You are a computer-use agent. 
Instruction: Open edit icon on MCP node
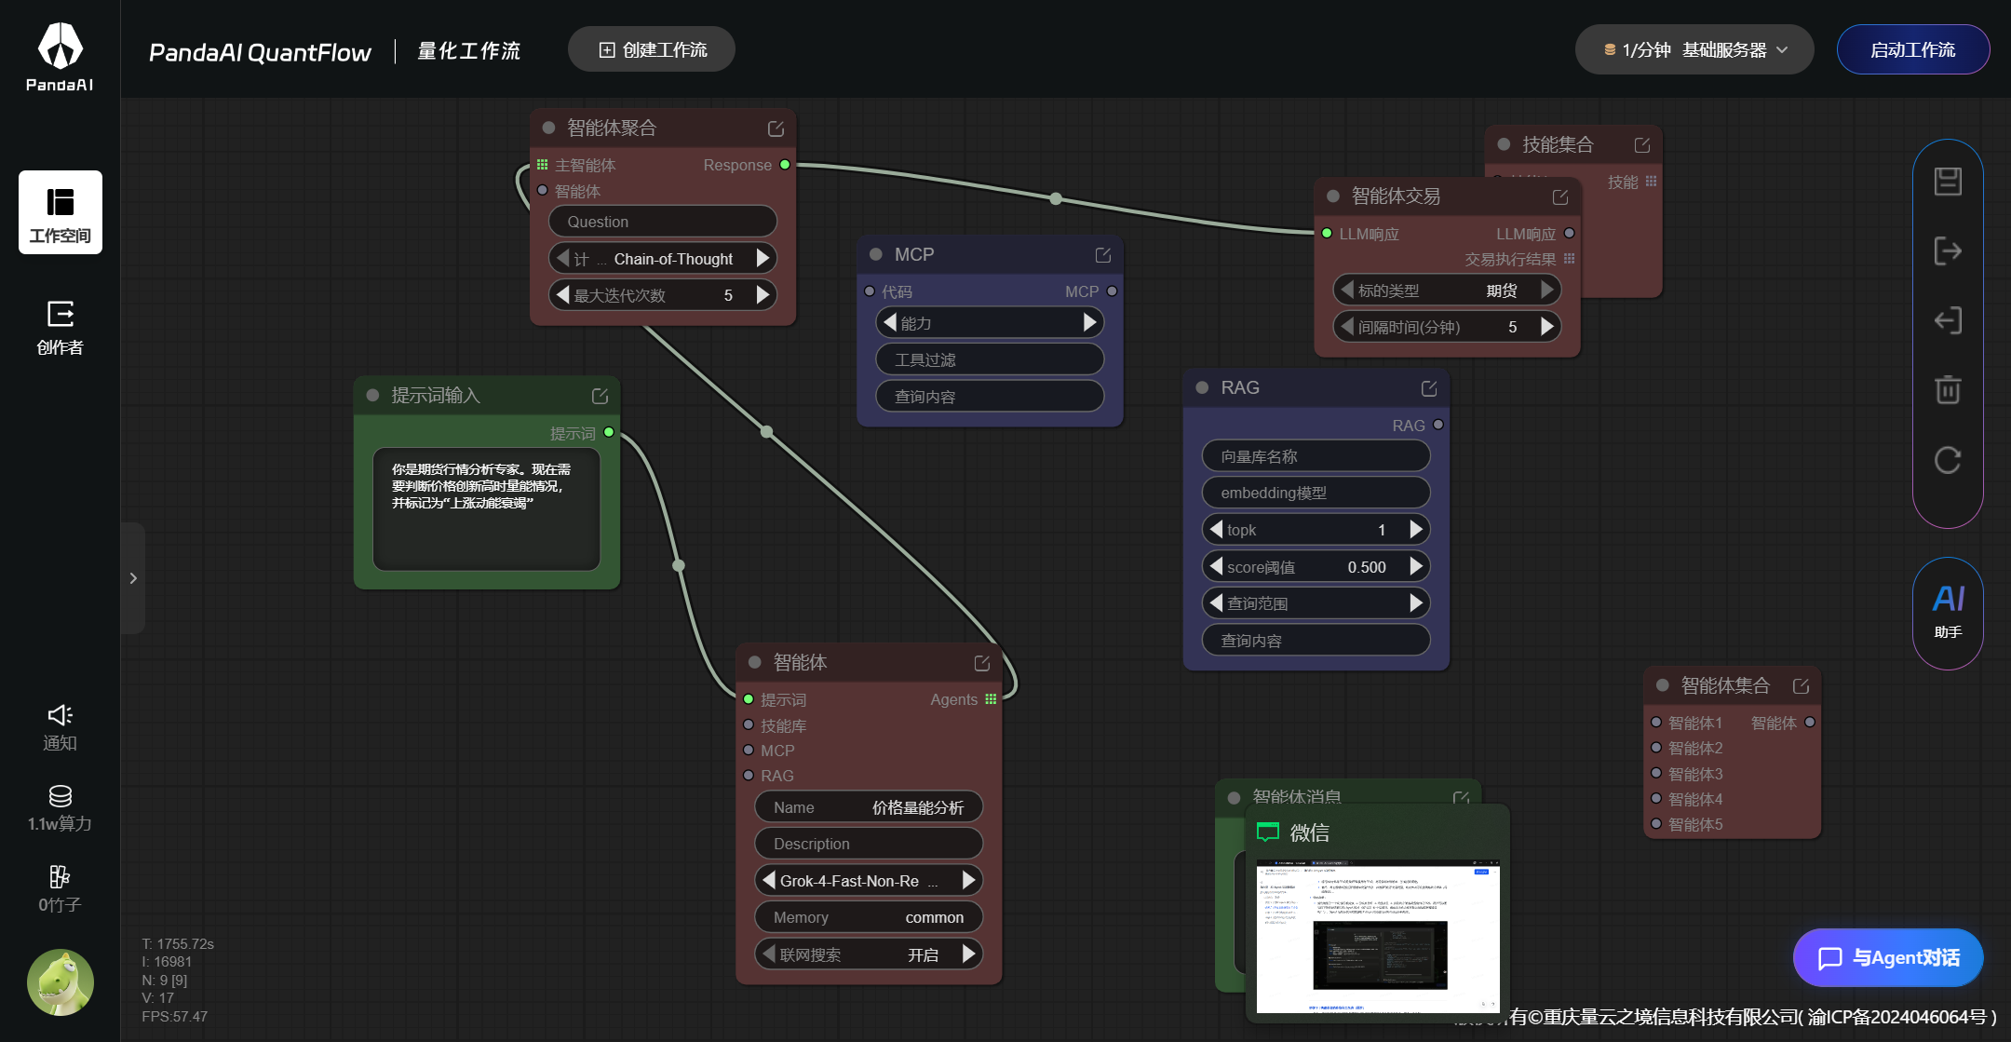1103,255
